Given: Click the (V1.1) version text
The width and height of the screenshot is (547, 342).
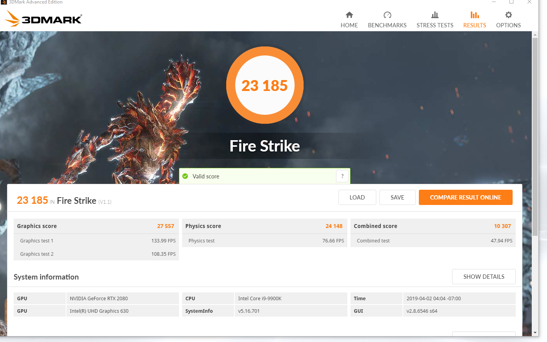Looking at the screenshot, I should (105, 202).
